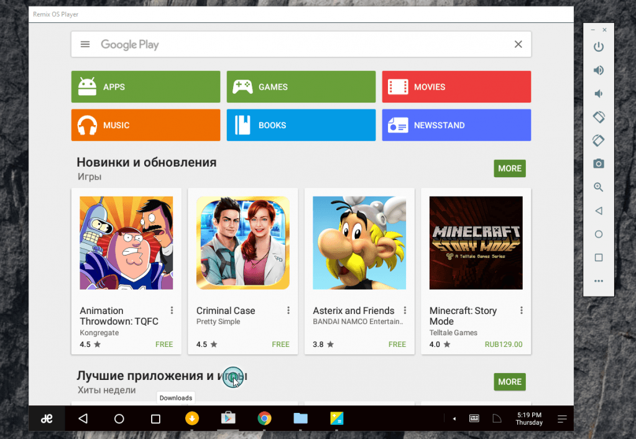Expand the system tray arrow
The width and height of the screenshot is (636, 439).
point(454,418)
